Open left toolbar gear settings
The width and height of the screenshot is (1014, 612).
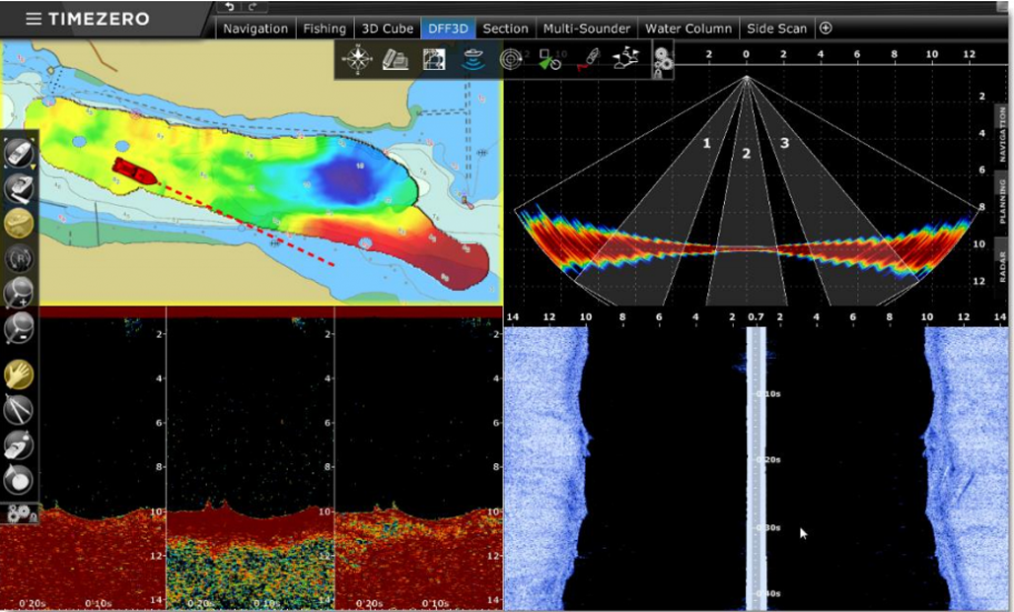tap(19, 513)
